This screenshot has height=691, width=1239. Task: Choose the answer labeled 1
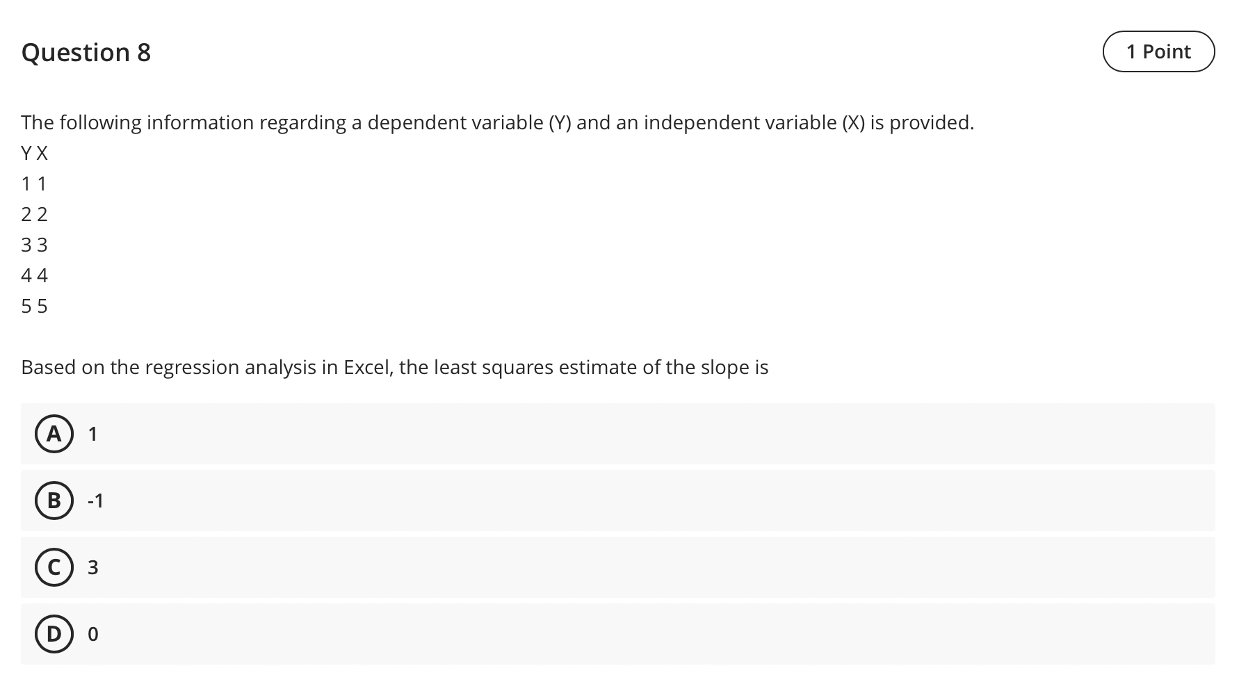[x=92, y=434]
